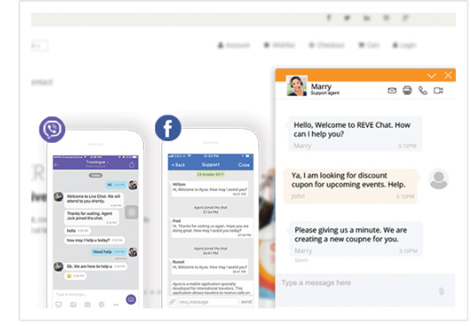Start a voice call with Marry
This screenshot has height=326, width=471.
(423, 91)
